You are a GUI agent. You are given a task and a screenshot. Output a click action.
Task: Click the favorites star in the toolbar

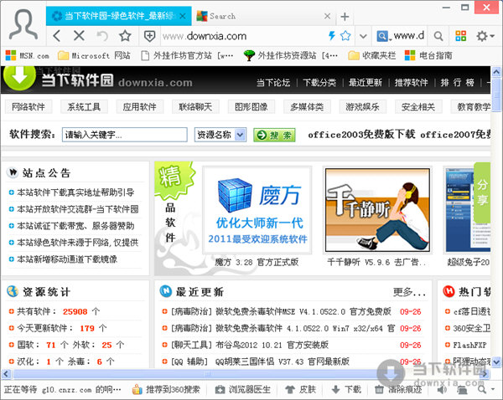pyautogui.click(x=125, y=36)
